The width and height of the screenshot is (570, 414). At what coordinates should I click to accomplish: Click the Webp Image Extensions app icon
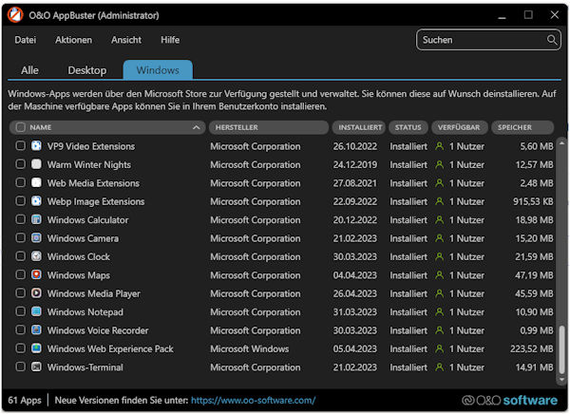click(x=36, y=201)
